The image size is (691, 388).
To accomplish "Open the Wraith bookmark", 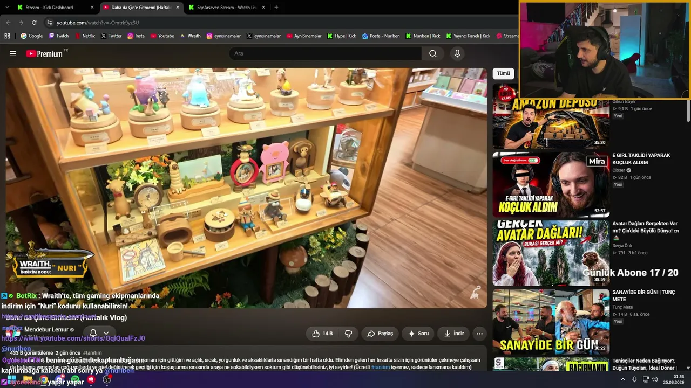I will click(x=190, y=36).
